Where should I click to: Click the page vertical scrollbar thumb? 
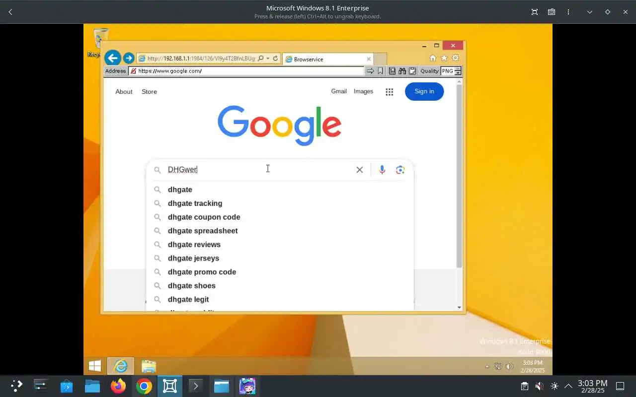tap(459, 176)
